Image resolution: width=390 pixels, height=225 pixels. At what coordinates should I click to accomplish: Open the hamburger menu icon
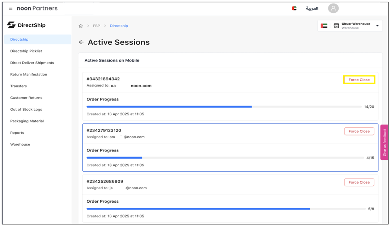10,8
